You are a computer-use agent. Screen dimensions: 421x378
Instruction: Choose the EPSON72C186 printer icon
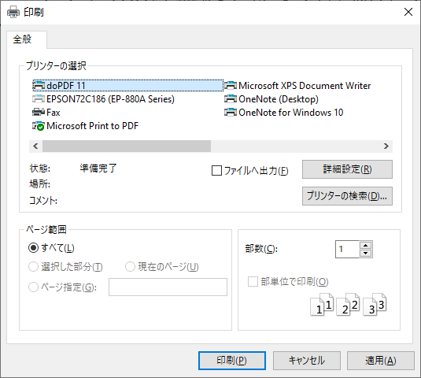coord(39,99)
